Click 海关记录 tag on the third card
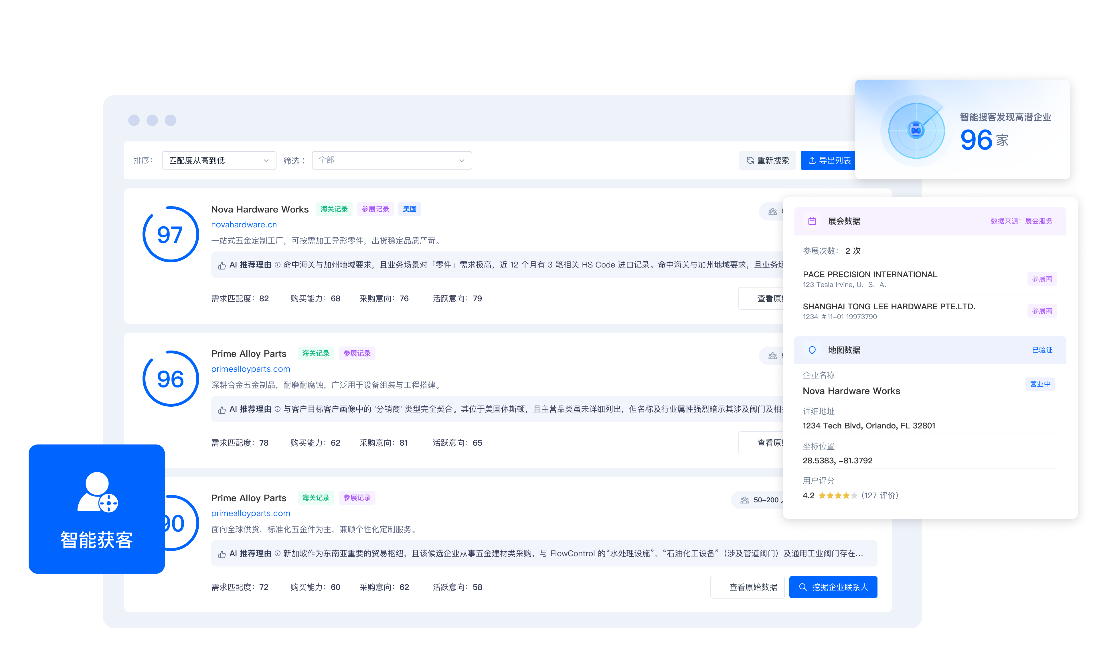This screenshot has height=669, width=1099. point(316,498)
